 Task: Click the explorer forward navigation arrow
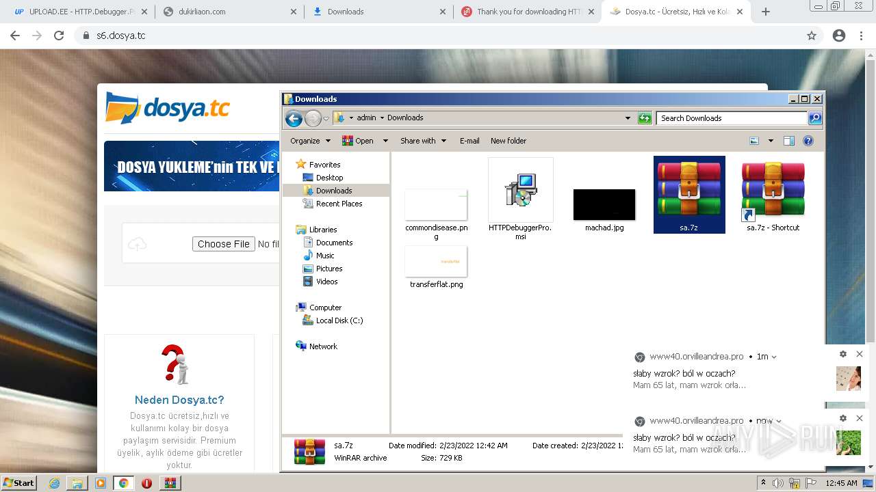point(313,118)
